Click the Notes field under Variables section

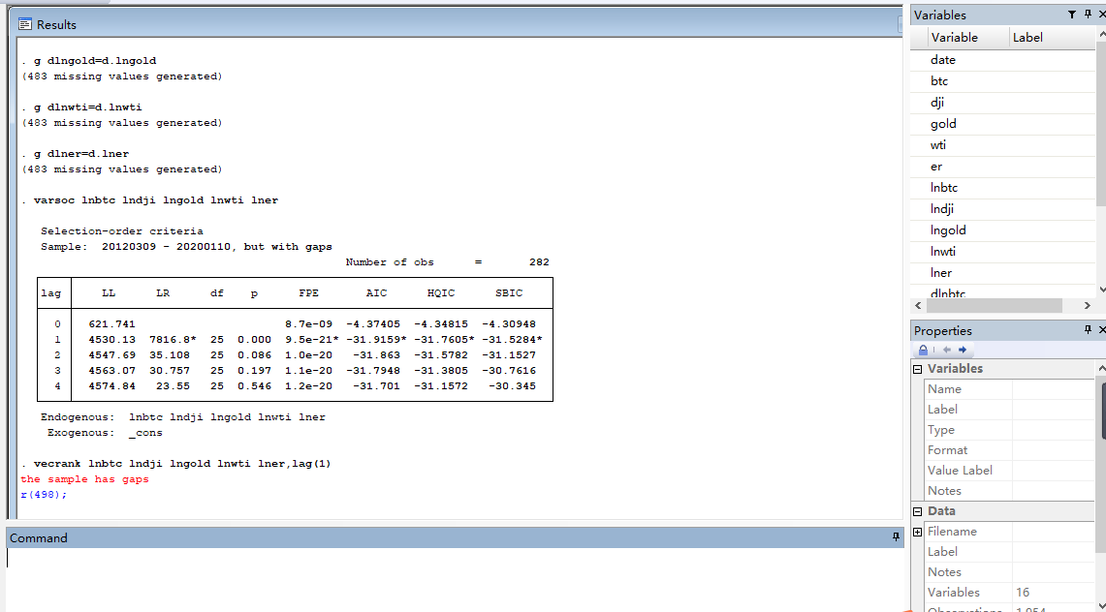pos(1053,491)
